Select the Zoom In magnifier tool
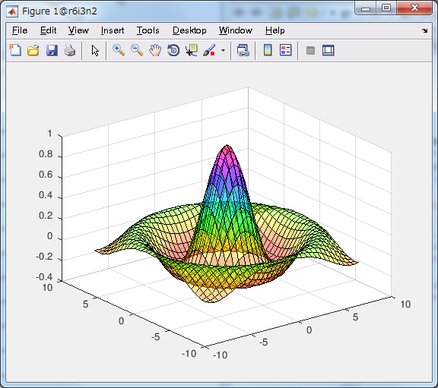 click(119, 50)
